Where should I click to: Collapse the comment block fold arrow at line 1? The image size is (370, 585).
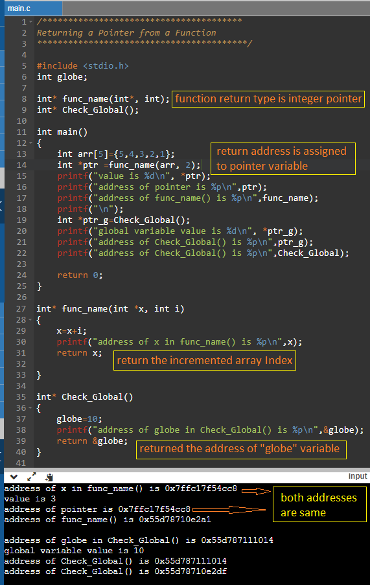(31, 21)
